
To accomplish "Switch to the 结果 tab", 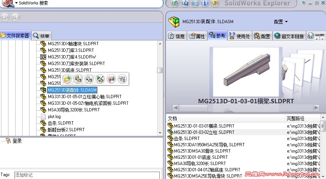I will click(x=41, y=36).
